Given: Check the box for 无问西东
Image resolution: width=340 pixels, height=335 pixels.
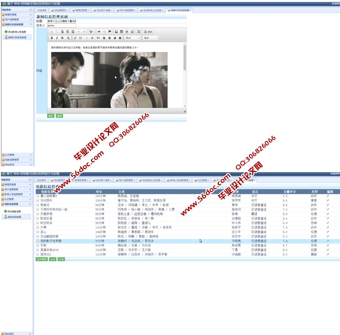Looking at the screenshot, I should coord(38,200).
